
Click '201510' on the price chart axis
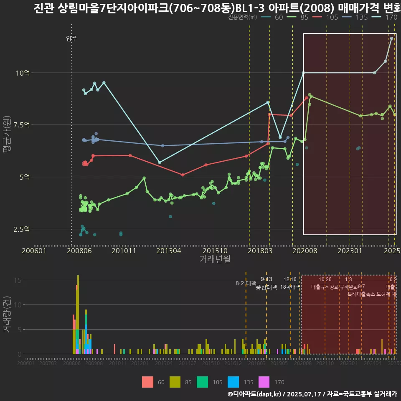pyautogui.click(x=215, y=251)
